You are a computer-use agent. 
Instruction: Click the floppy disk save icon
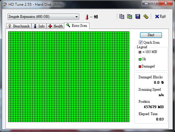tap(138, 17)
